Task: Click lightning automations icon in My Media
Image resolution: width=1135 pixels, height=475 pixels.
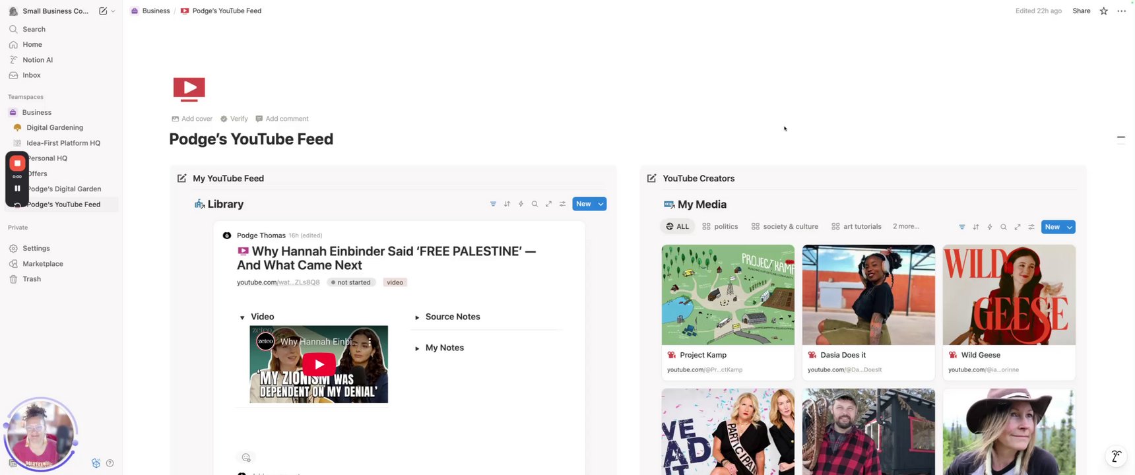Action: pos(990,227)
